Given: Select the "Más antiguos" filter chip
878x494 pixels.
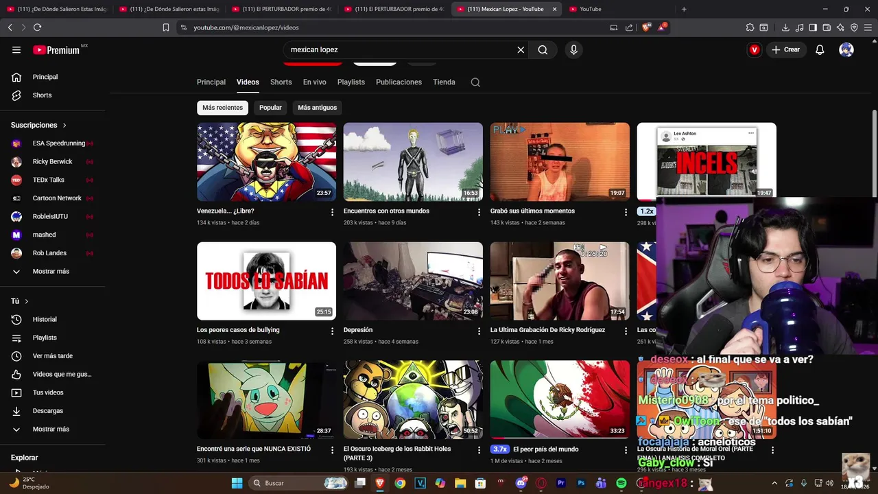Looking at the screenshot, I should coord(317,108).
